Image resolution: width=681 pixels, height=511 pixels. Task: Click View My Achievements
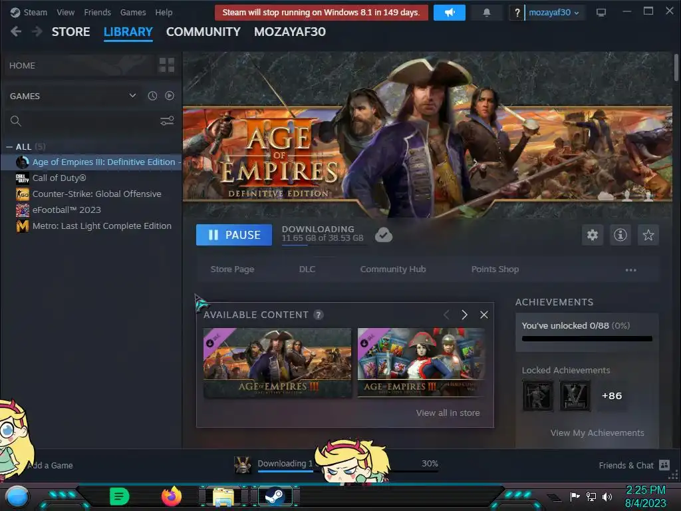597,432
